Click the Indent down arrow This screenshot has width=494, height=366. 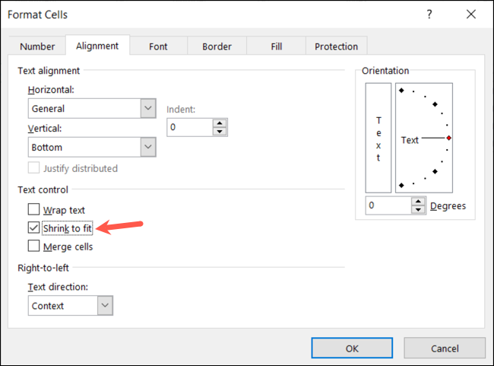click(220, 132)
